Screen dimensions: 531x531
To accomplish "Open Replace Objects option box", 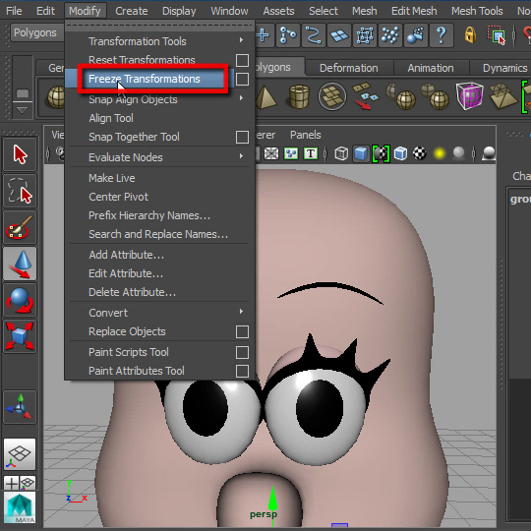I will pyautogui.click(x=242, y=332).
